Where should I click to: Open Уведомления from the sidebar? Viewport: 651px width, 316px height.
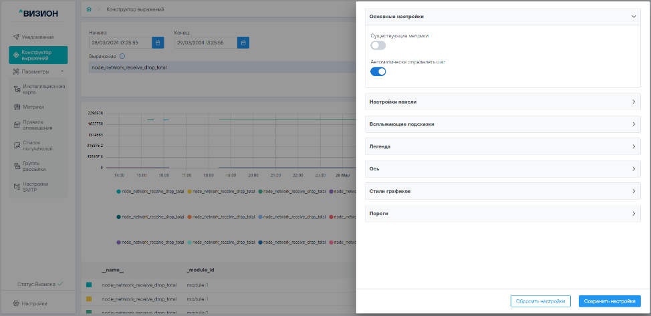(37, 37)
